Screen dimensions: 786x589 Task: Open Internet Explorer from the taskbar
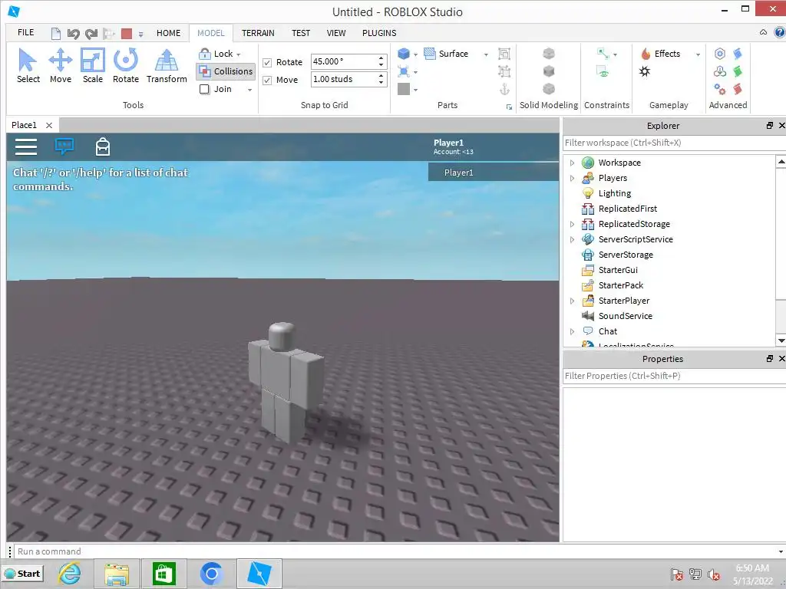click(x=70, y=573)
